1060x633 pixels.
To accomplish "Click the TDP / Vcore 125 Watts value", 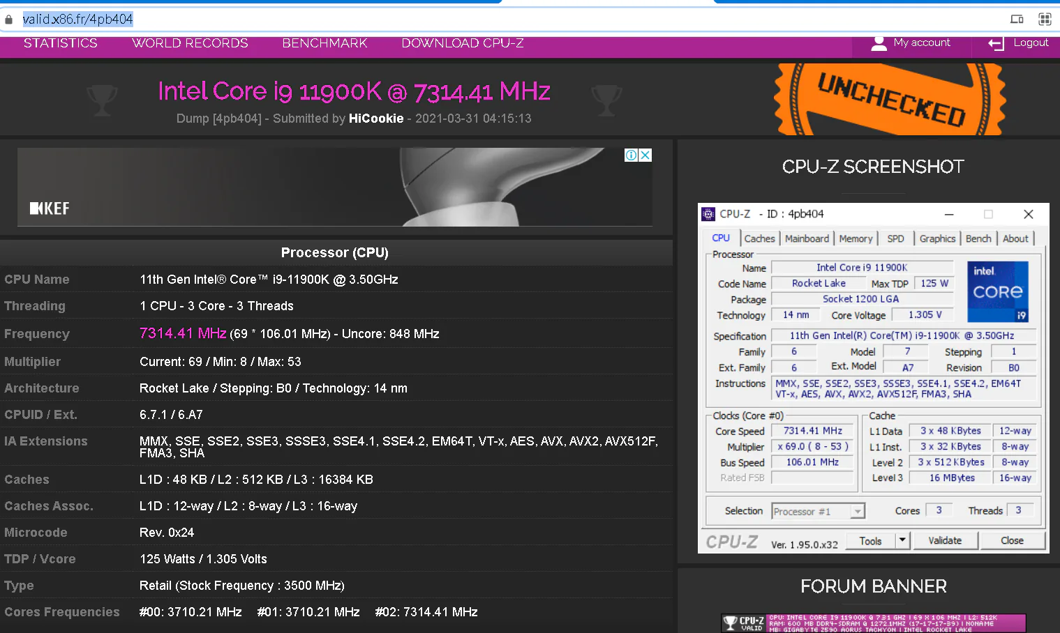I will pos(203,559).
